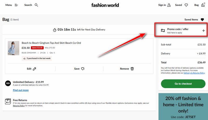Go to the fashion world homepage logo
Screen dimensions: 208x120
[105, 5]
